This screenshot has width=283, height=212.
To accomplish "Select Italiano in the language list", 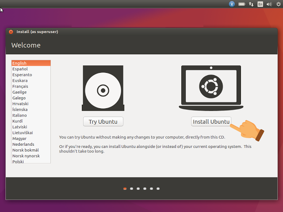I will pyautogui.click(x=31, y=115).
